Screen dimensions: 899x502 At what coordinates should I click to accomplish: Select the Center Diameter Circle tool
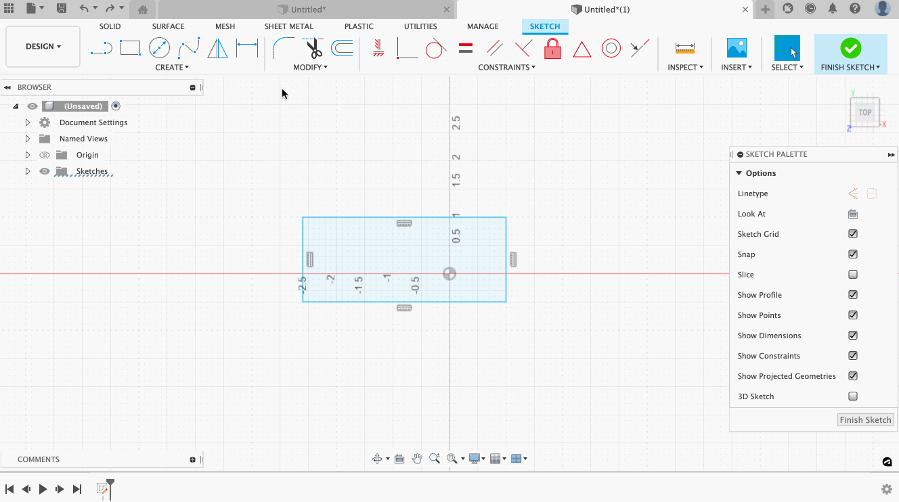(159, 48)
